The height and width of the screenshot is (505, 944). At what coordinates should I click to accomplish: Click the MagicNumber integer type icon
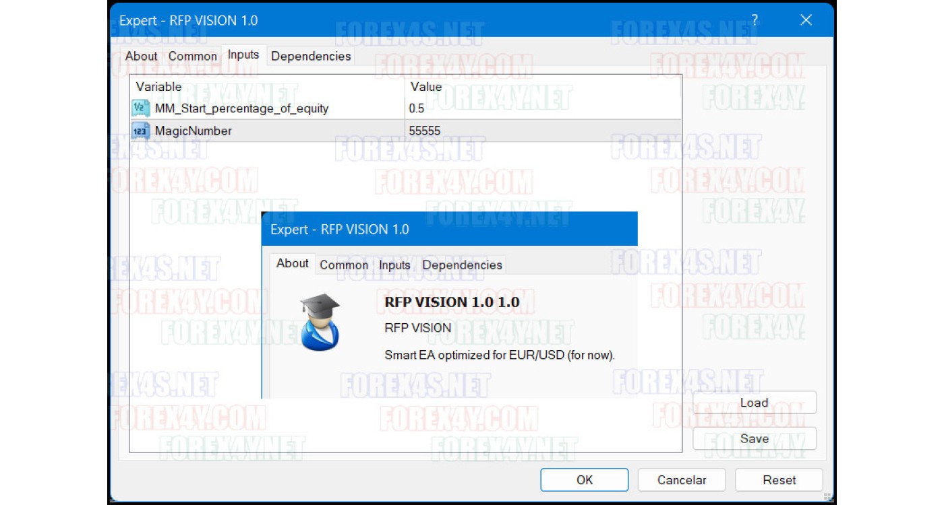click(140, 131)
